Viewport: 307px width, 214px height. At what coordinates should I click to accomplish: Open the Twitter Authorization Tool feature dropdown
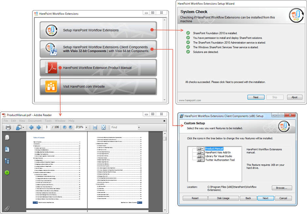(201, 160)
